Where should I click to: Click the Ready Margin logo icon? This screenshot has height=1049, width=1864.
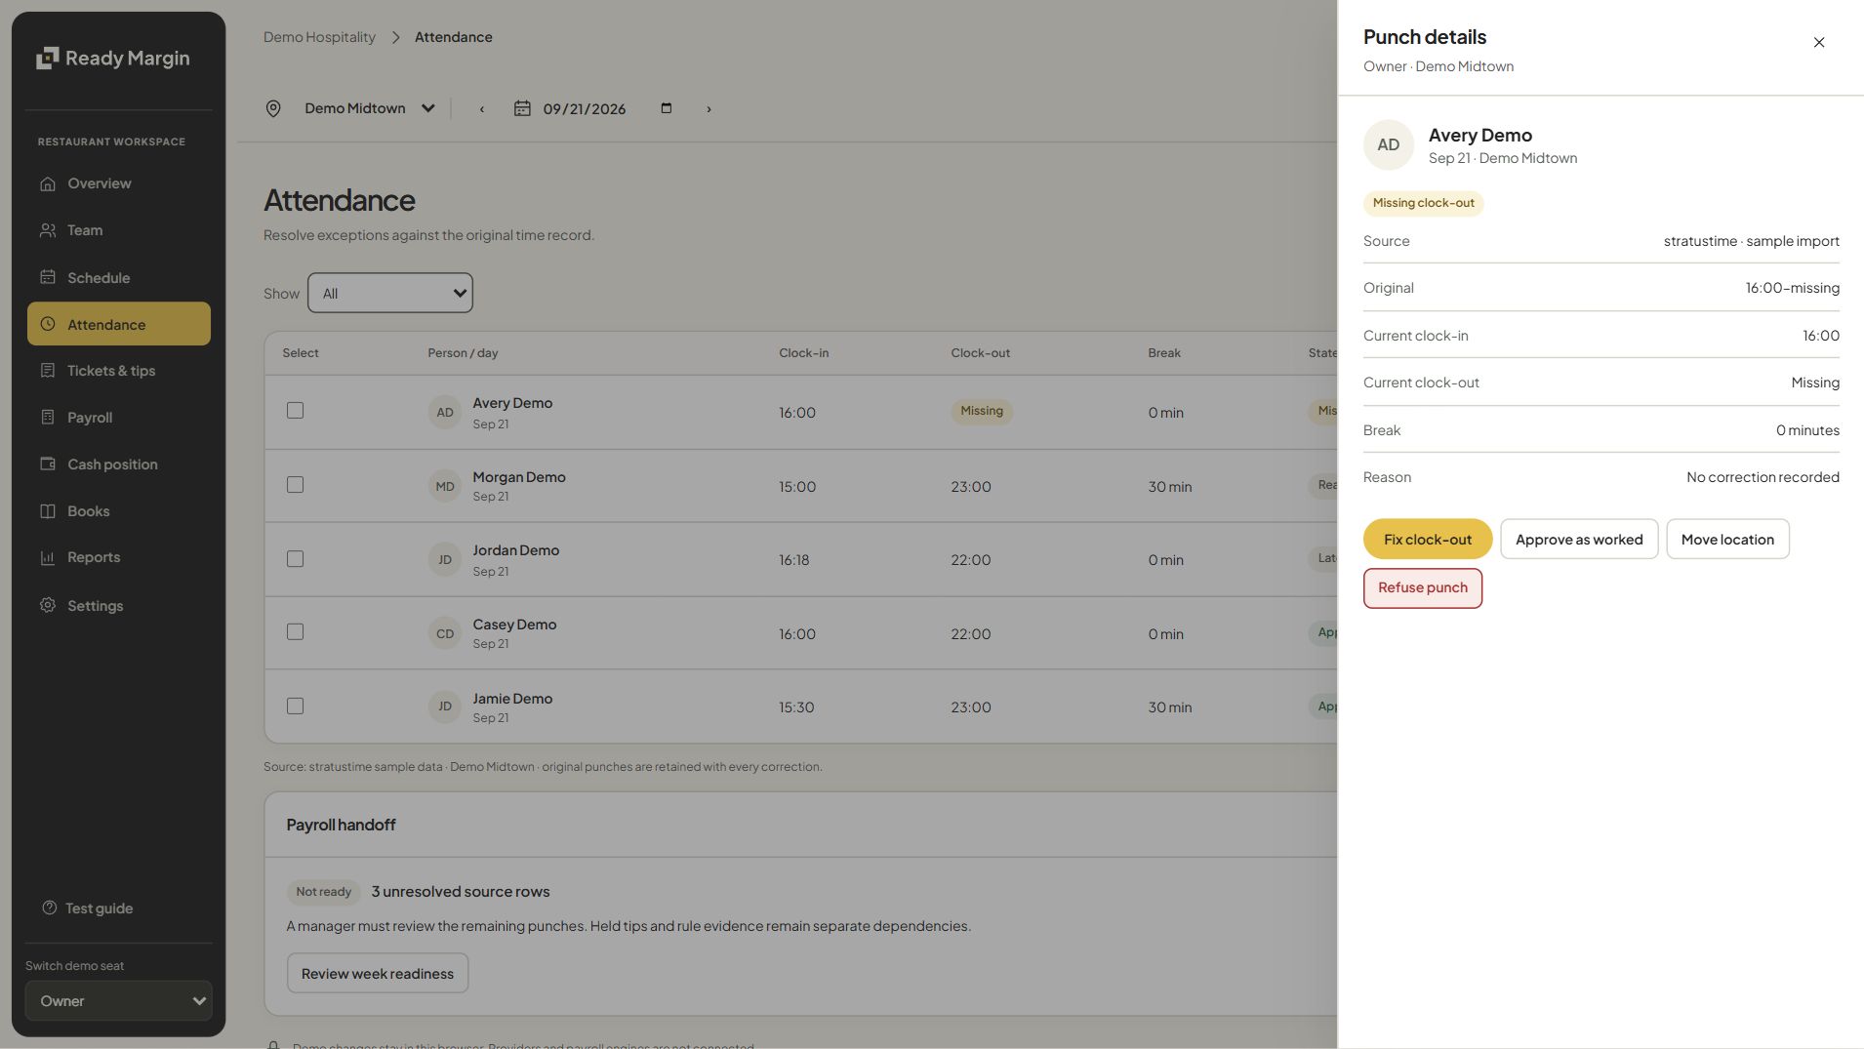[x=47, y=59]
